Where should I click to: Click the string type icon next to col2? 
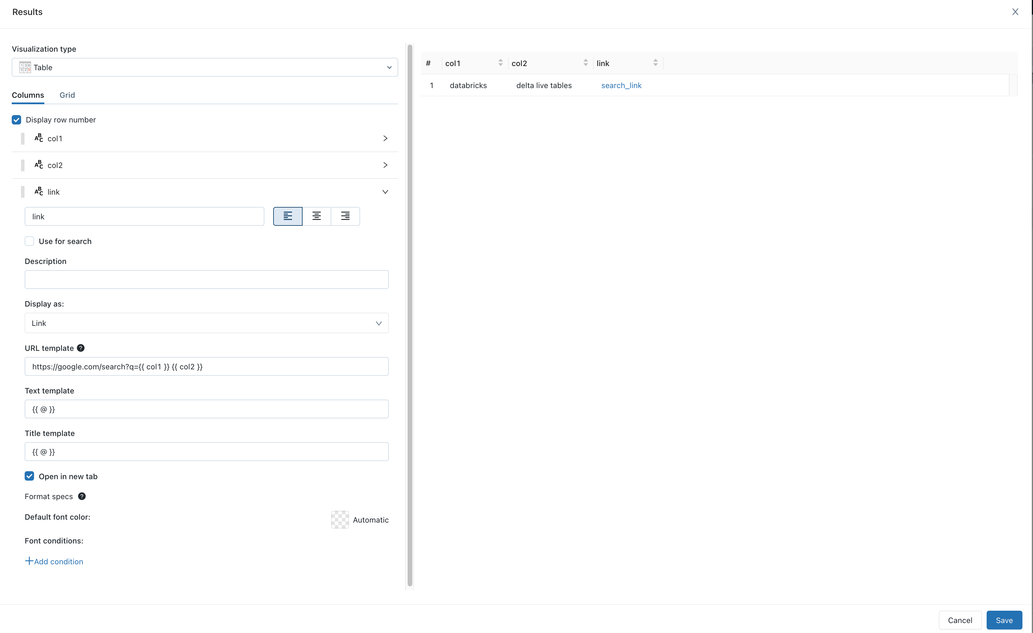pos(38,164)
